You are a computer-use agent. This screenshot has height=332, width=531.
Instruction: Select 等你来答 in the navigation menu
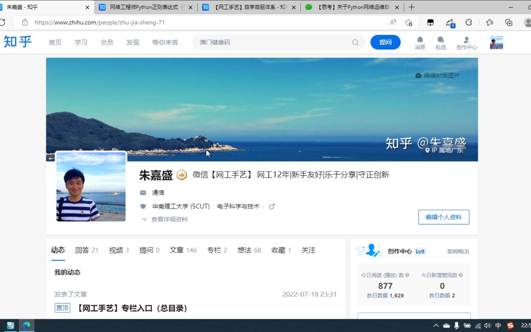[x=165, y=42]
